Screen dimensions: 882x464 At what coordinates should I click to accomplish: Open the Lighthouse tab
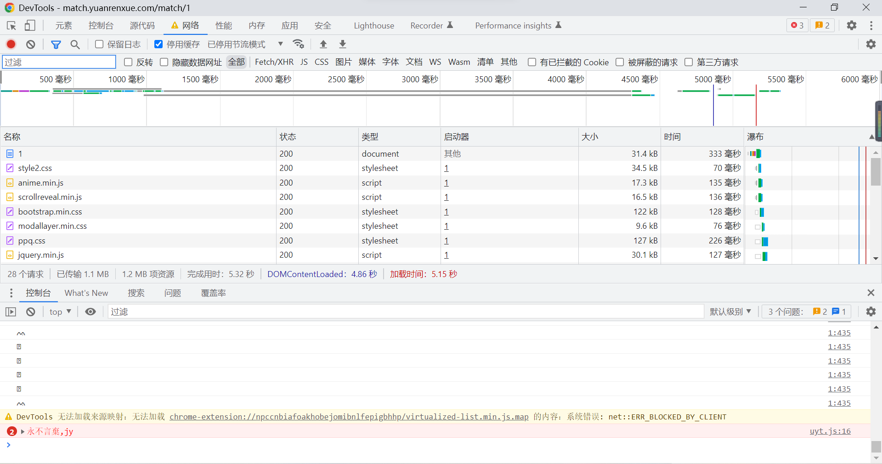click(374, 26)
